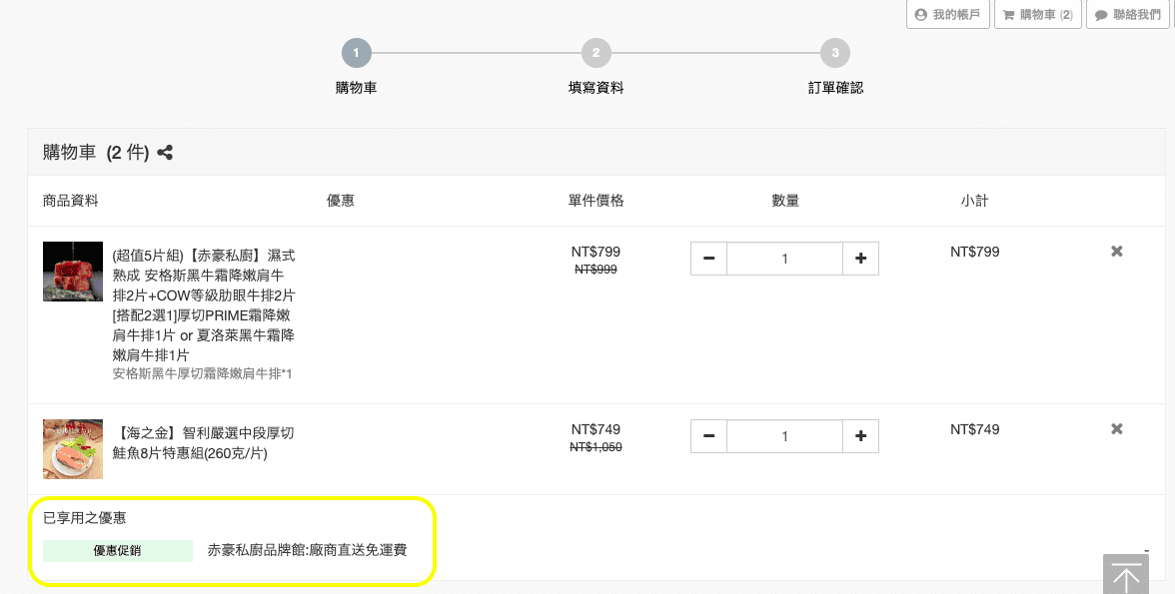Decrease beef steak set quantity with minus
Screen dimensions: 1175x594
pyautogui.click(x=708, y=259)
